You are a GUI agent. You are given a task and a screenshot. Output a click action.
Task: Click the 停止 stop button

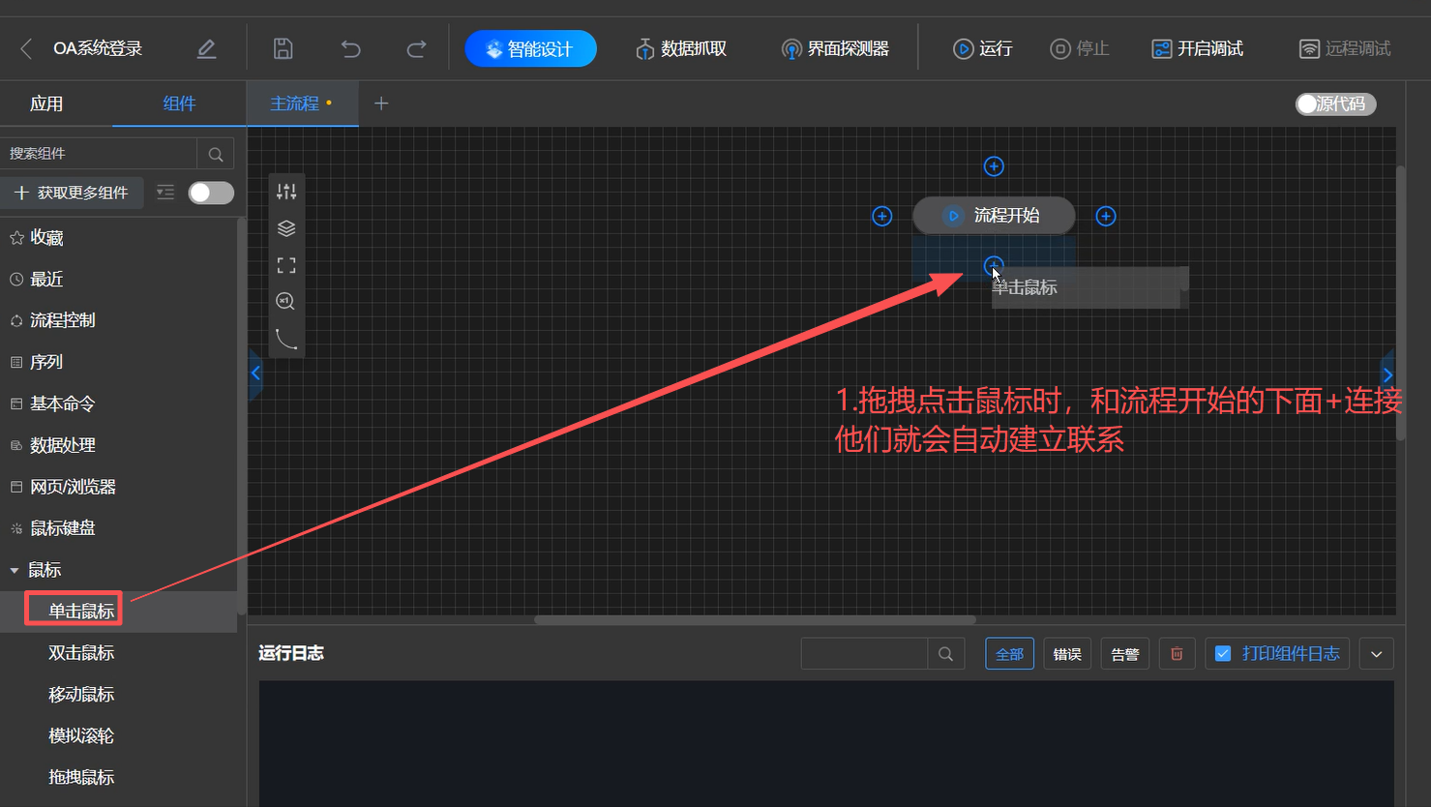(x=1080, y=48)
